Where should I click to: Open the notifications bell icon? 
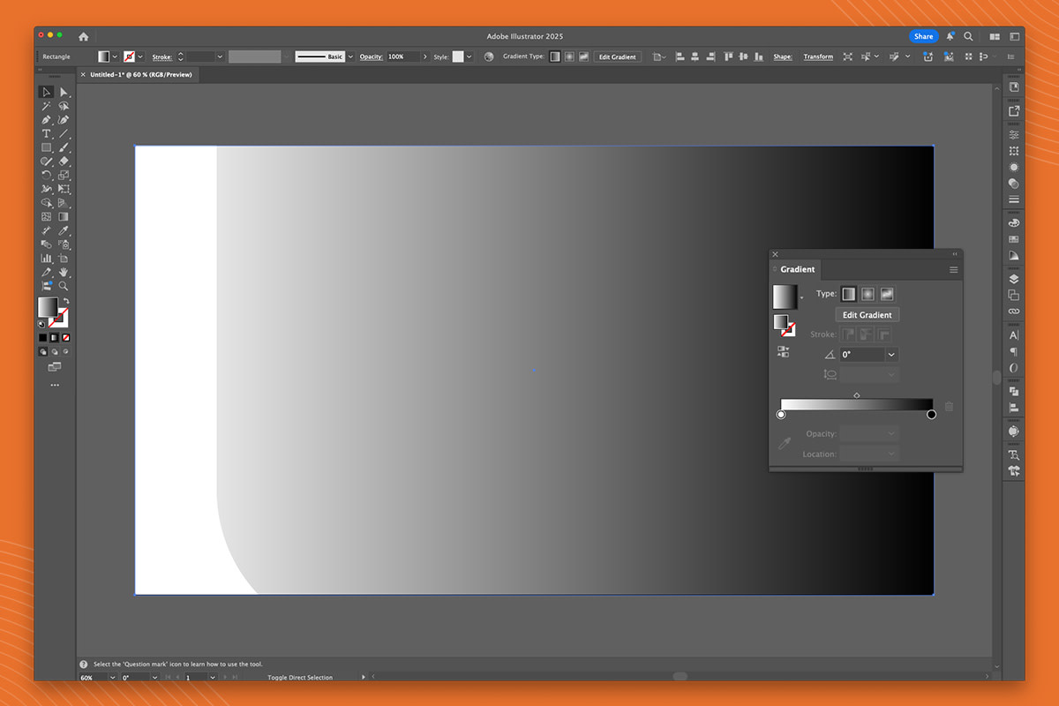tap(950, 36)
